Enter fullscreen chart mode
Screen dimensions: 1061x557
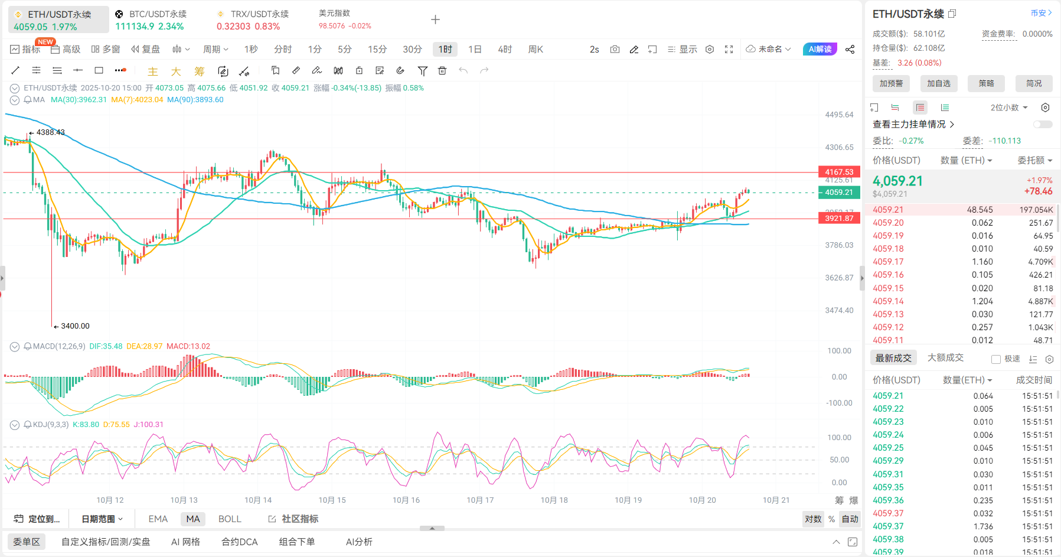729,50
